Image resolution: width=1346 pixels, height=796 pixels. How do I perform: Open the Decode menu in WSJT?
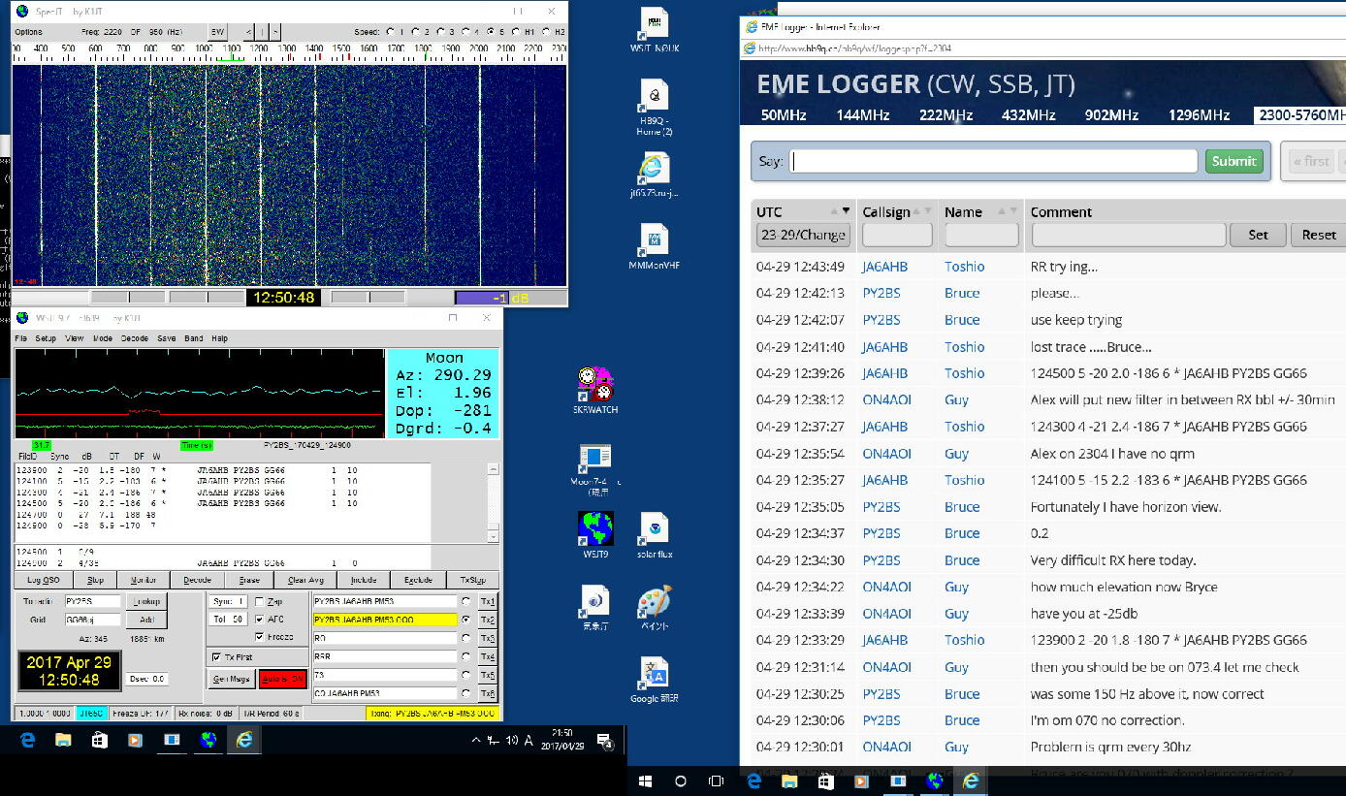[x=134, y=338]
